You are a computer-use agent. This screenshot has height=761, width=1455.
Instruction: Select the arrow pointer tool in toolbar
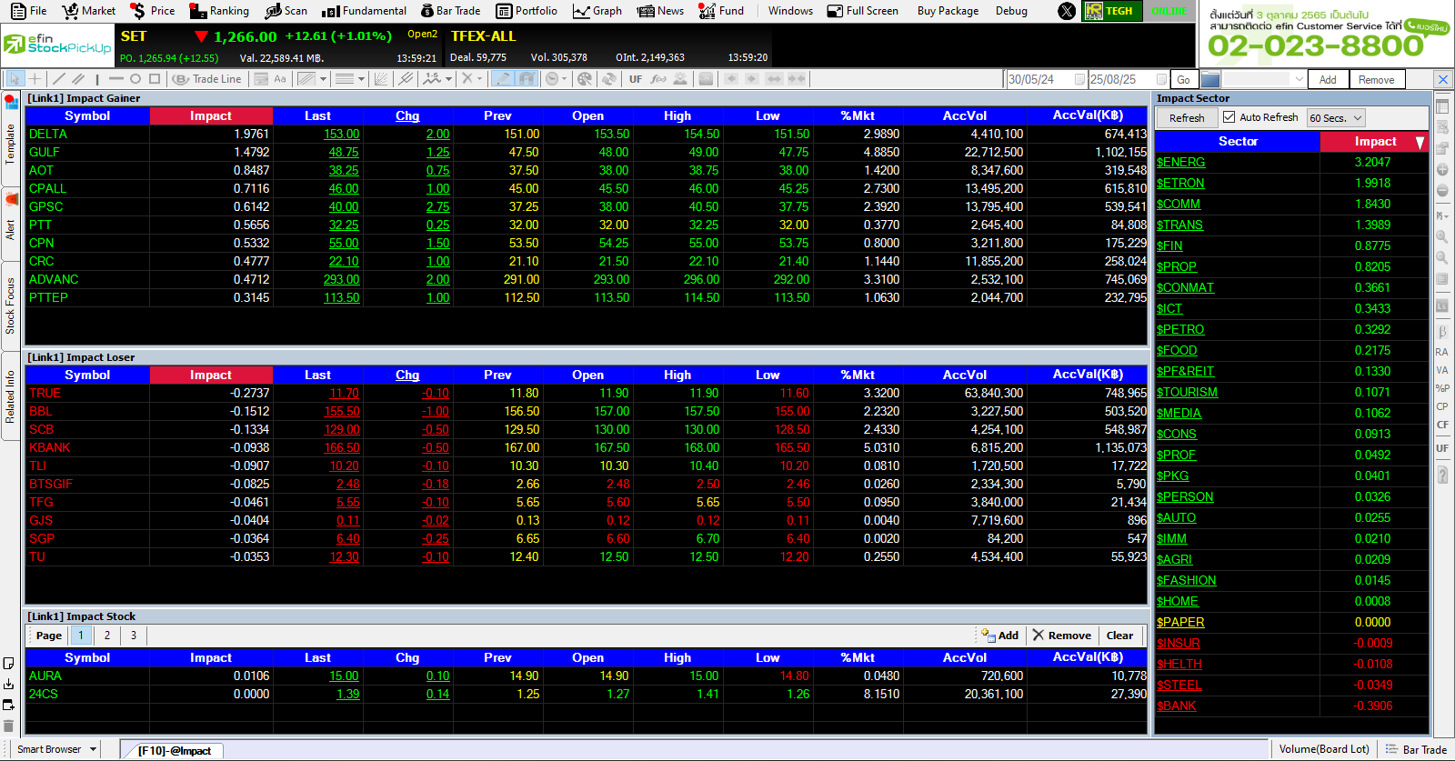coord(15,79)
